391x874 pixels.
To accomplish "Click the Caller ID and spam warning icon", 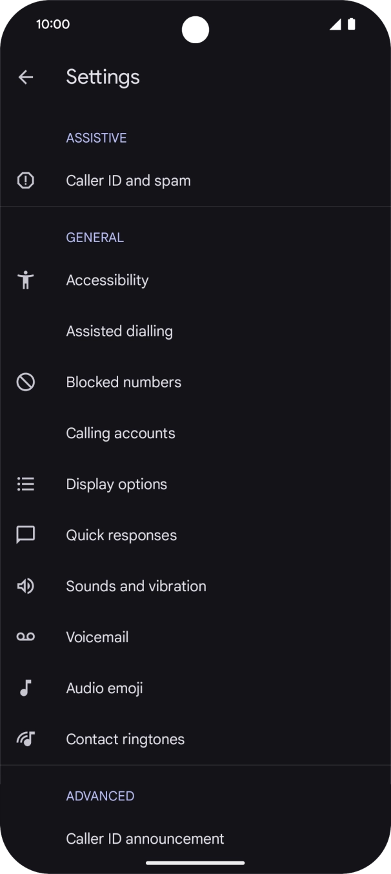I will (25, 180).
